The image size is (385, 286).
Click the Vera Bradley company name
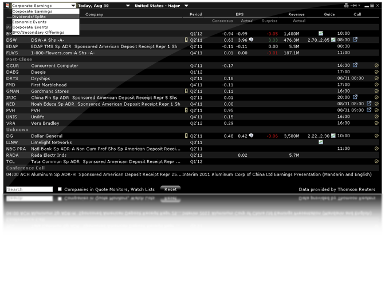pyautogui.click(x=45, y=123)
